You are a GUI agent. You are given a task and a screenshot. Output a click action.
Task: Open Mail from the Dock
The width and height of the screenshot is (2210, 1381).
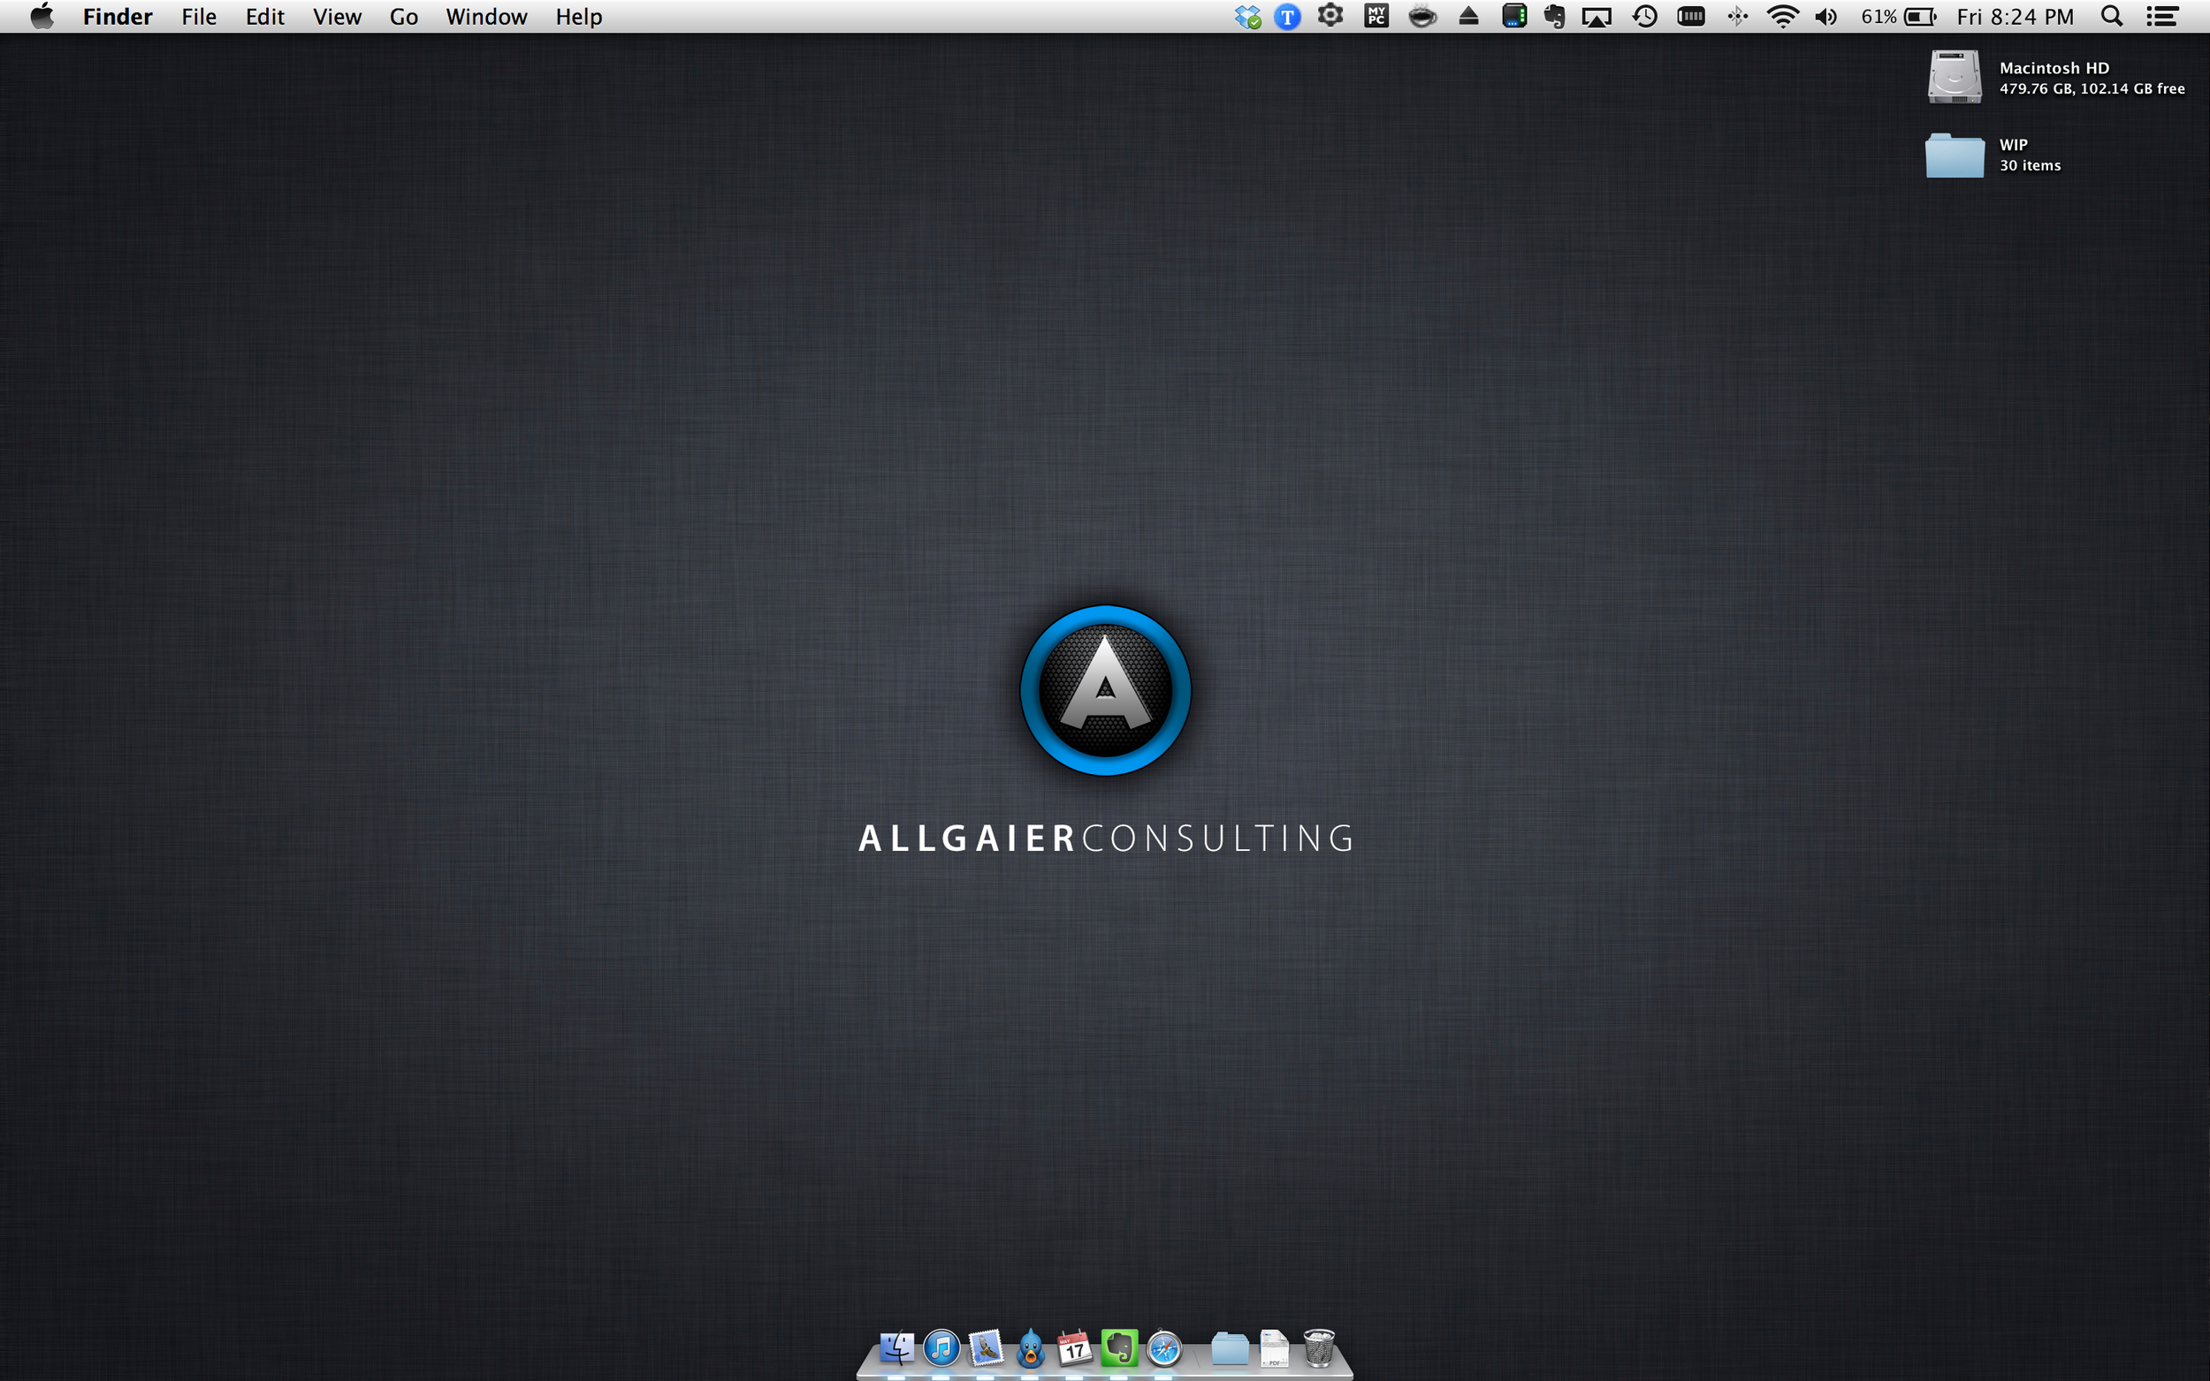[986, 1347]
